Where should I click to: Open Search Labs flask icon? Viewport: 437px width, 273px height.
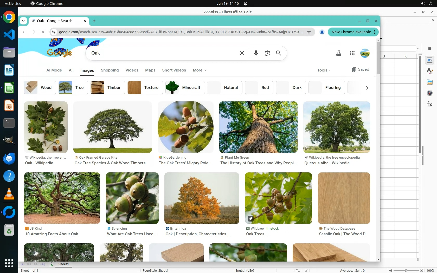pos(338,53)
